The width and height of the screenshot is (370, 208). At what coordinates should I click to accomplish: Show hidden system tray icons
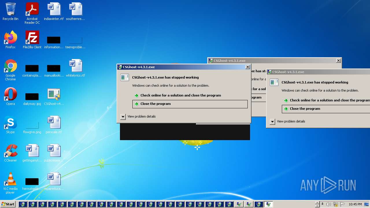[x=322, y=204]
